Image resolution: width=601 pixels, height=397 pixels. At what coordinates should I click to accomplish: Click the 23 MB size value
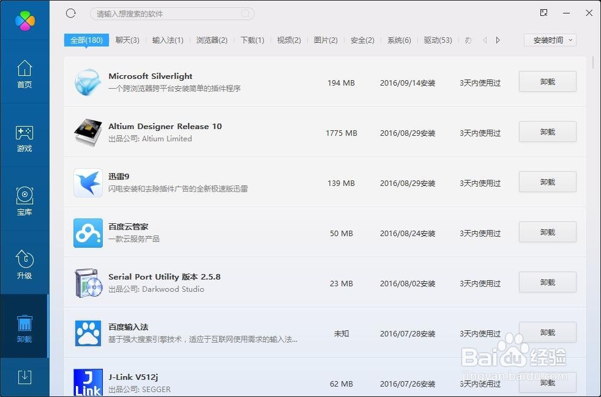341,284
